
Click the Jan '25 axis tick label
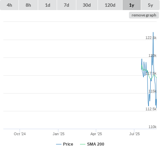click(x=58, y=134)
